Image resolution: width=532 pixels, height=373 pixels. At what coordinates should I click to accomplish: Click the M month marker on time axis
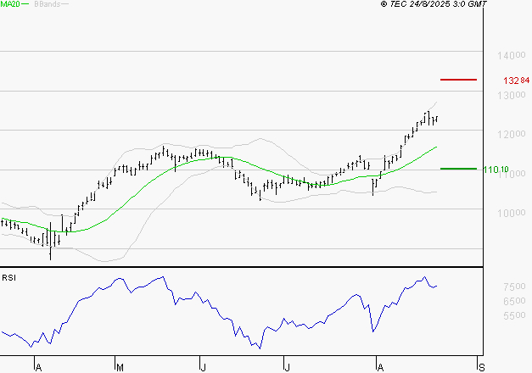pos(120,368)
